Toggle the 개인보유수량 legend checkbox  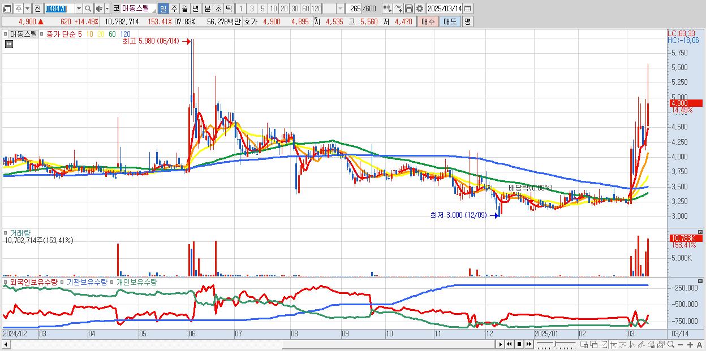(113, 281)
